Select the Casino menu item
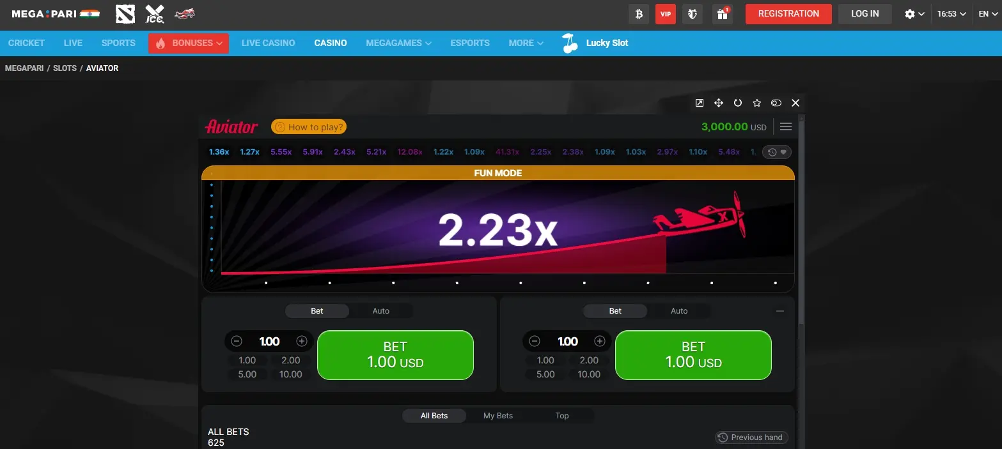This screenshot has width=1002, height=449. pyautogui.click(x=331, y=43)
